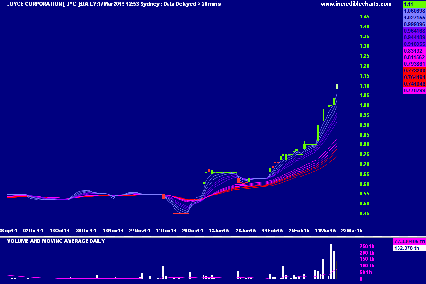Select the 0.964168 moving average value
The width and height of the screenshot is (426, 284).
tap(414, 31)
